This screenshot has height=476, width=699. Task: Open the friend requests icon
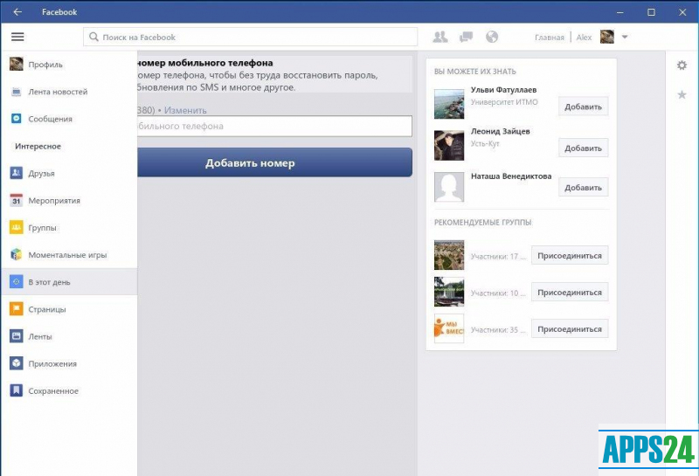pyautogui.click(x=440, y=37)
